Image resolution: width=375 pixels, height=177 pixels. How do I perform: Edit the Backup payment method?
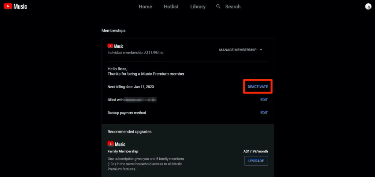coord(264,113)
